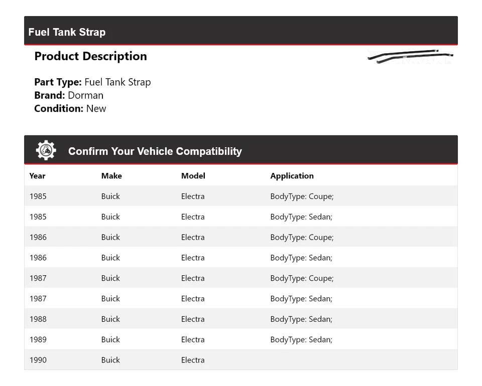Click BodyType: Coupe in the 1986 row

[x=302, y=237]
